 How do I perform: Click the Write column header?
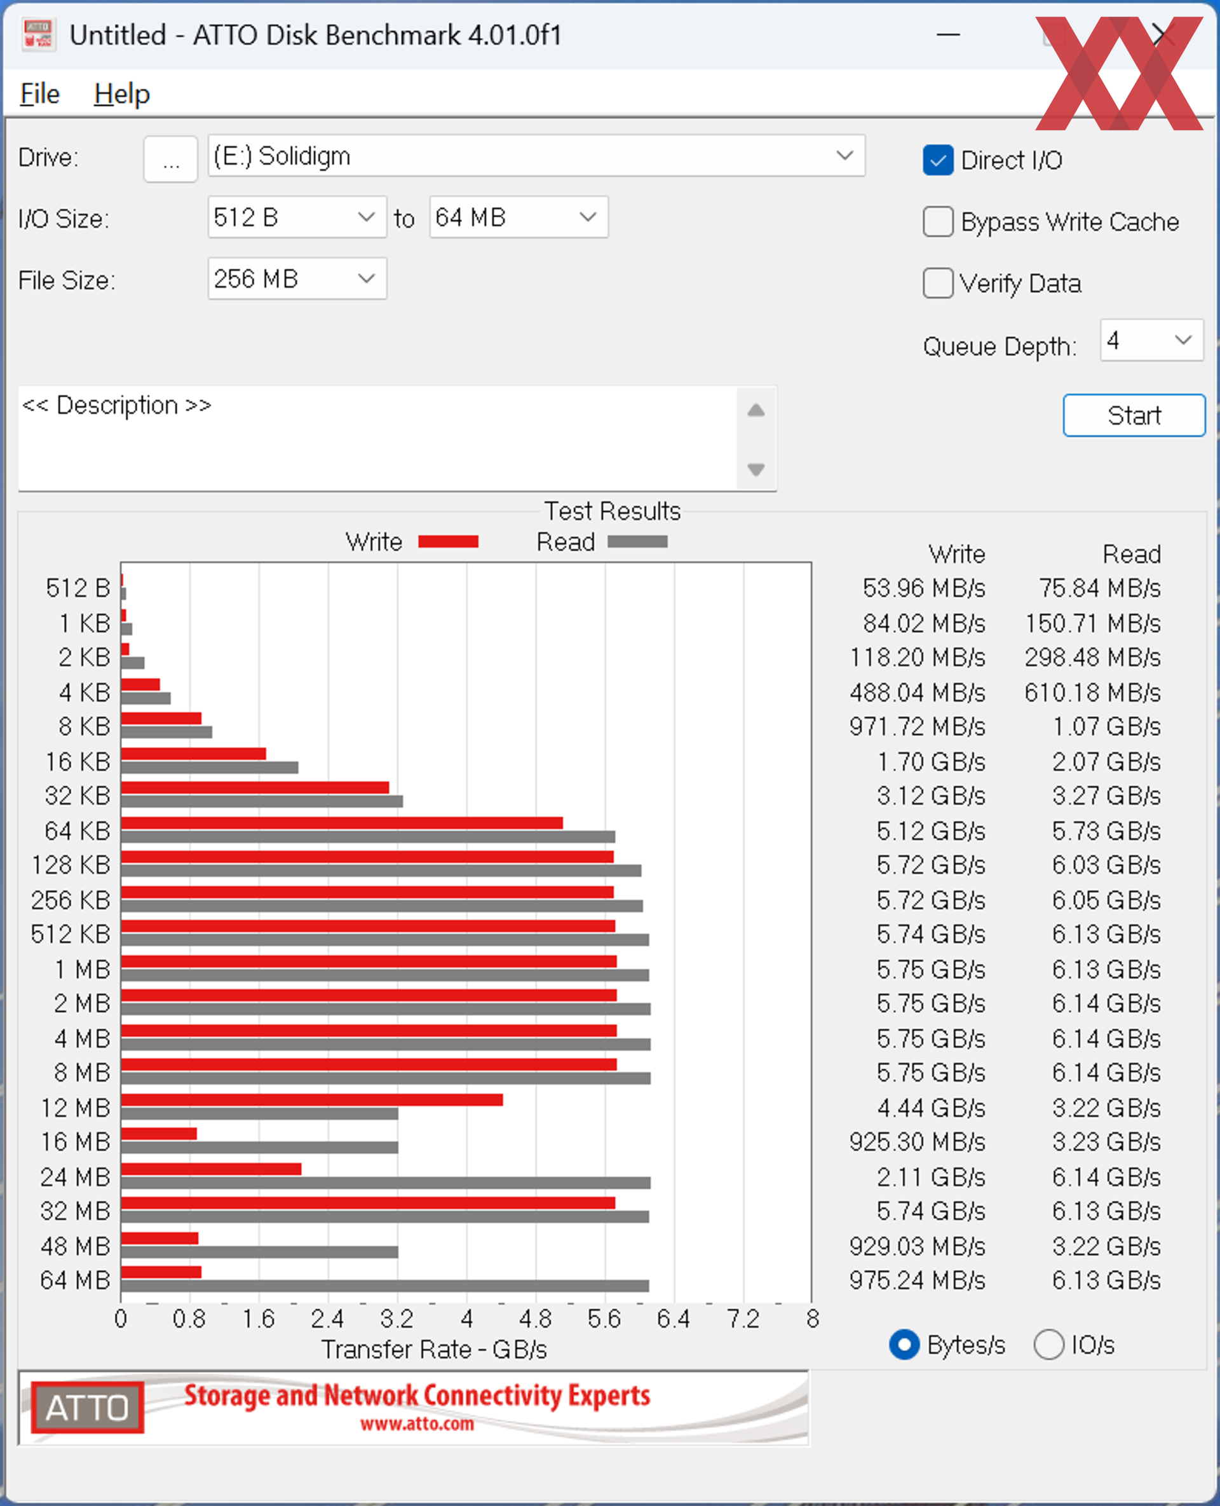956,553
